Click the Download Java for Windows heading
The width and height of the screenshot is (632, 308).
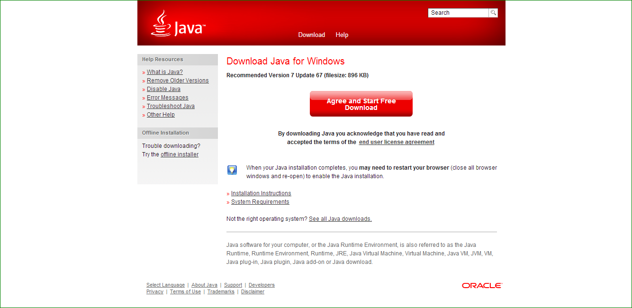coord(286,61)
